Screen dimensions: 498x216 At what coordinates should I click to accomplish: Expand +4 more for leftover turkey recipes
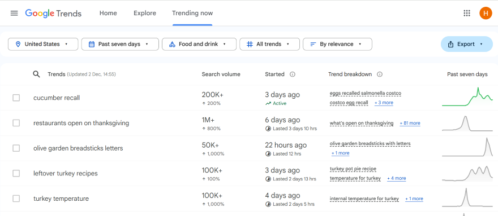pyautogui.click(x=396, y=178)
